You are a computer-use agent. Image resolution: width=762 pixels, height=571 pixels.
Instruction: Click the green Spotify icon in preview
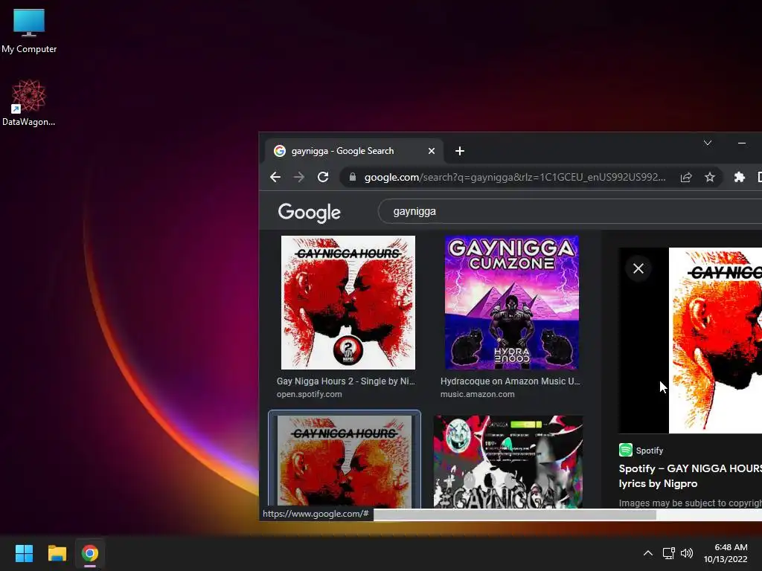(x=625, y=450)
